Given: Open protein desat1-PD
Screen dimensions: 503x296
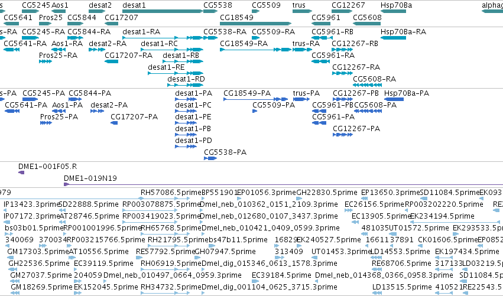Looking at the screenshot, I should tap(193, 141).
